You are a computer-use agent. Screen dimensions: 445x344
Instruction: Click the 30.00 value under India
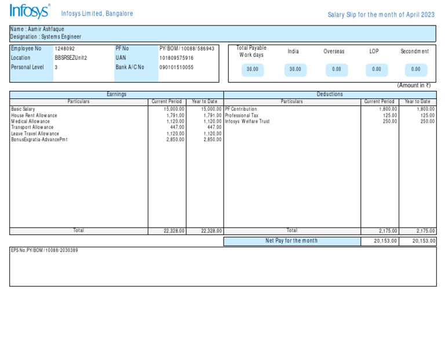296,69
